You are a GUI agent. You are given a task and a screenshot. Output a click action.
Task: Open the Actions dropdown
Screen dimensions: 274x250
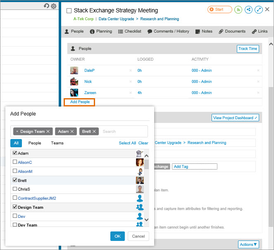248,244
